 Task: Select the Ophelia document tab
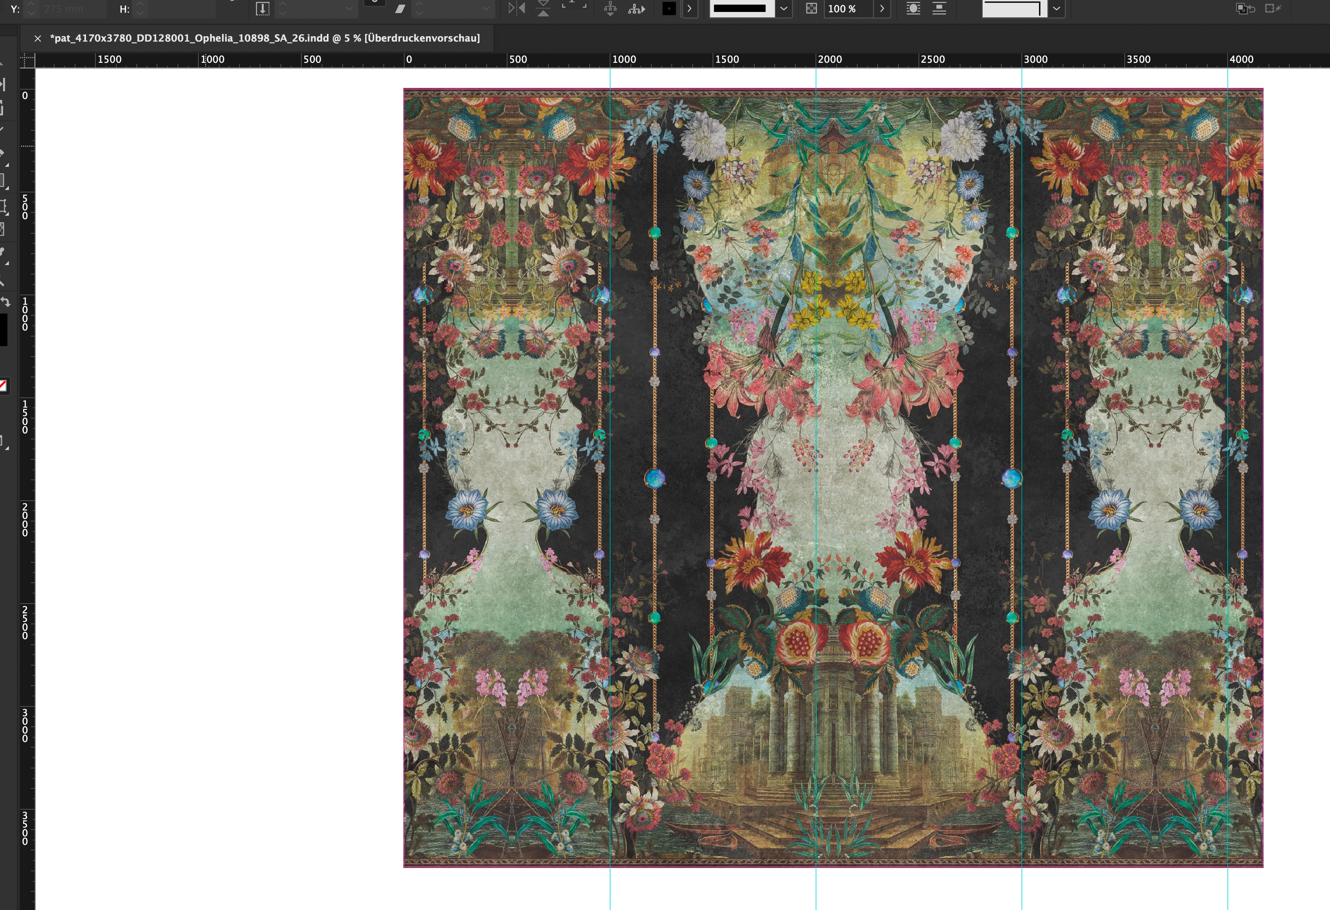click(264, 38)
